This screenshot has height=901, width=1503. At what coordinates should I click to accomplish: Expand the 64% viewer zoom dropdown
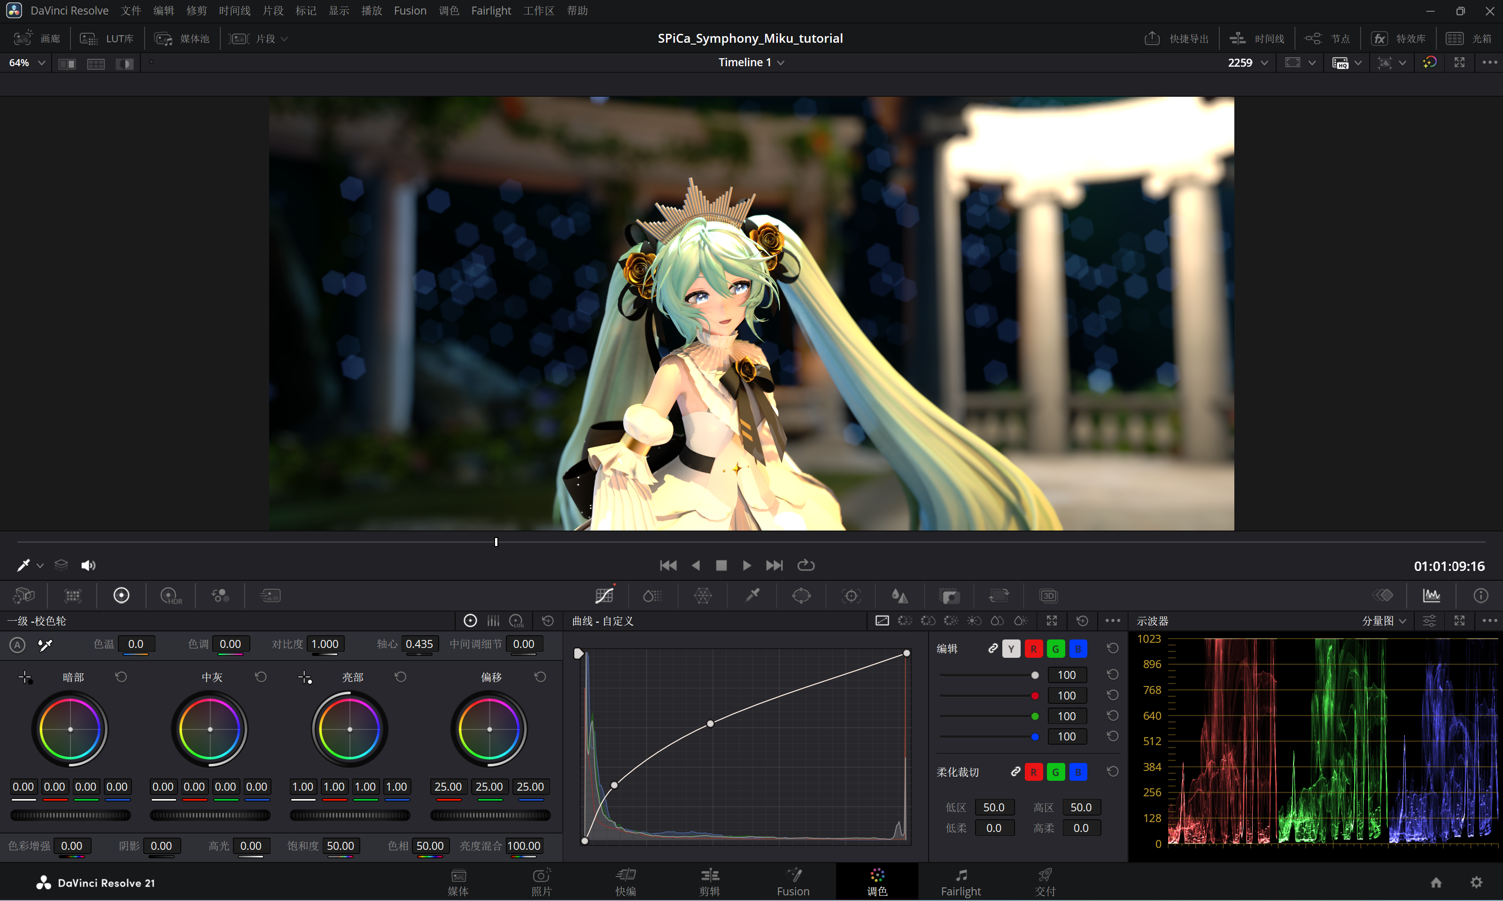(x=27, y=62)
